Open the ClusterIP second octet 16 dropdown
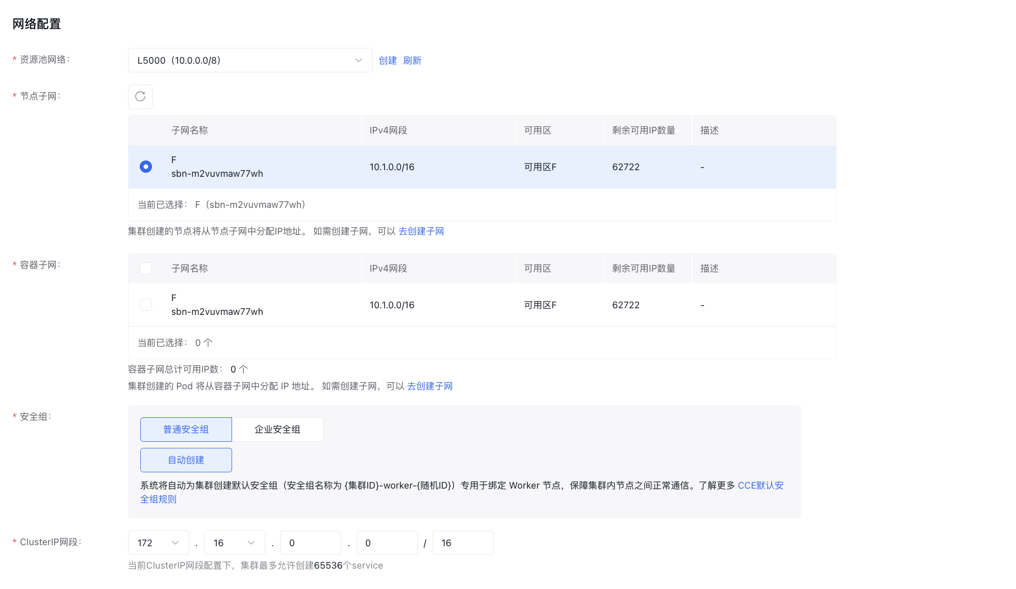Viewport: 1016px width, 589px height. pos(235,543)
